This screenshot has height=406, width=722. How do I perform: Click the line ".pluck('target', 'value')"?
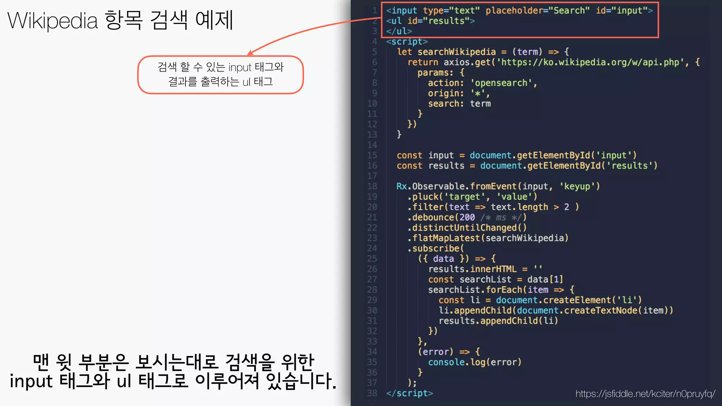472,197
